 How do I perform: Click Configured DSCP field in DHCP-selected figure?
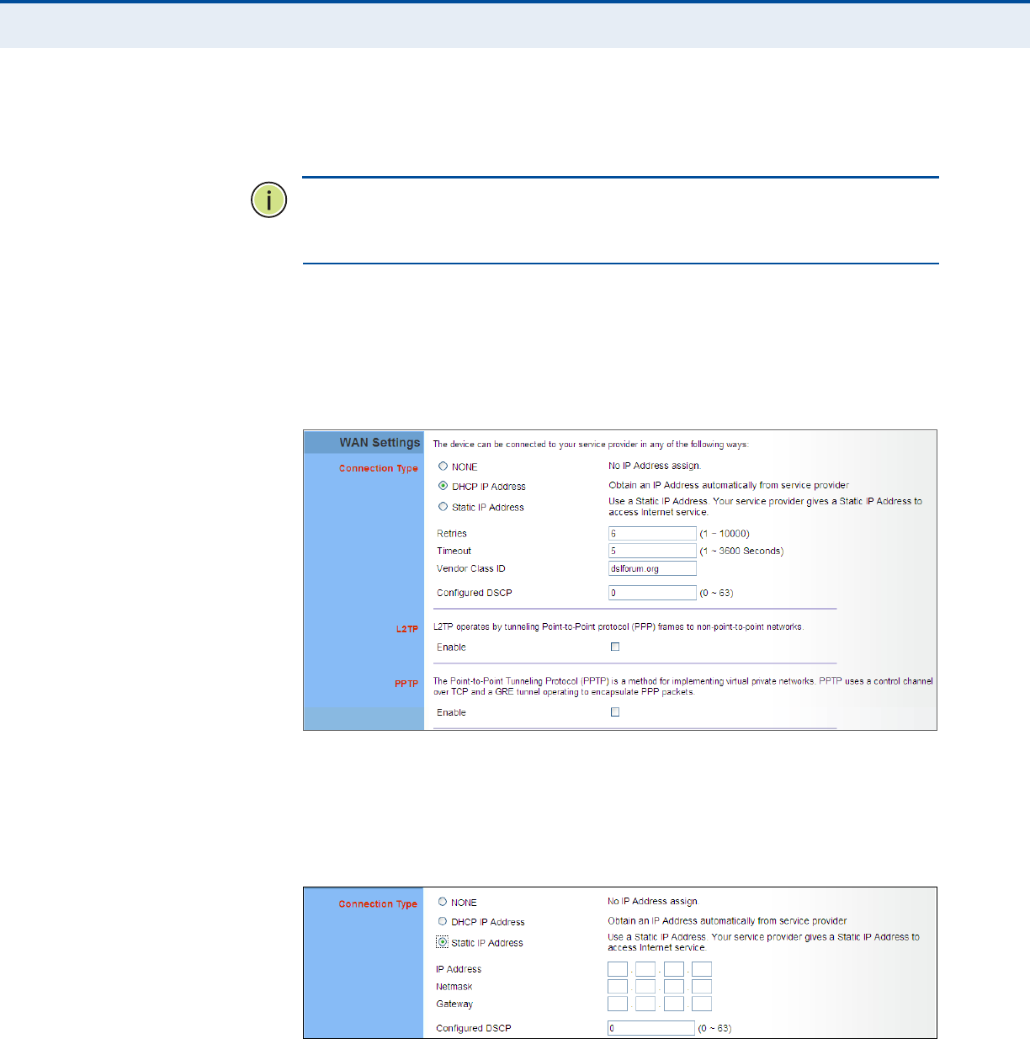652,593
